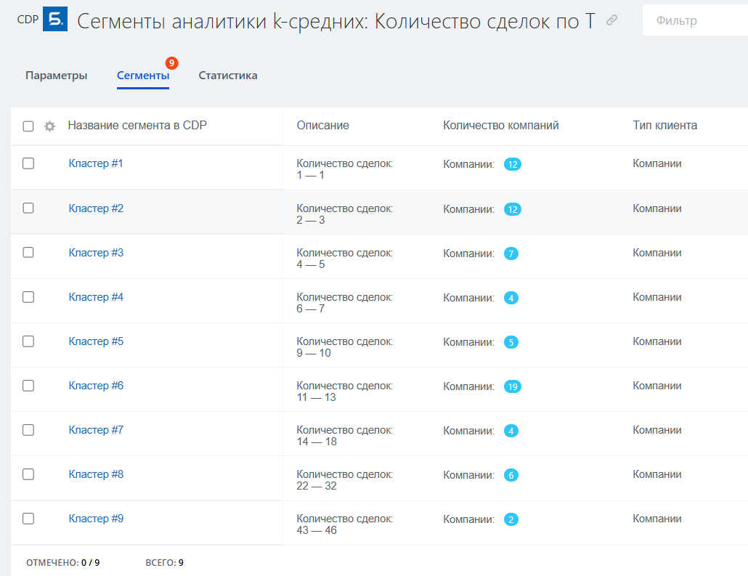Click the page title Сегменты аналитики k-средних
Screen dimensions: 748x576
click(x=336, y=21)
